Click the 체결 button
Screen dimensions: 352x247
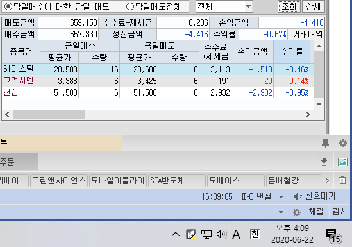click(316, 211)
